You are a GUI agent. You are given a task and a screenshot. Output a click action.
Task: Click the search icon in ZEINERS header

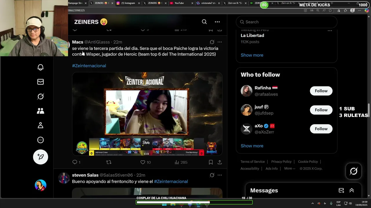(x=204, y=22)
